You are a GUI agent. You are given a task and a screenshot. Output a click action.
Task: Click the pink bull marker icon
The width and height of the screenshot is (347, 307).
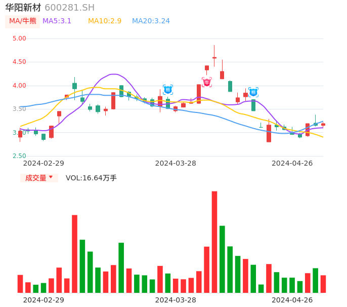point(207,82)
